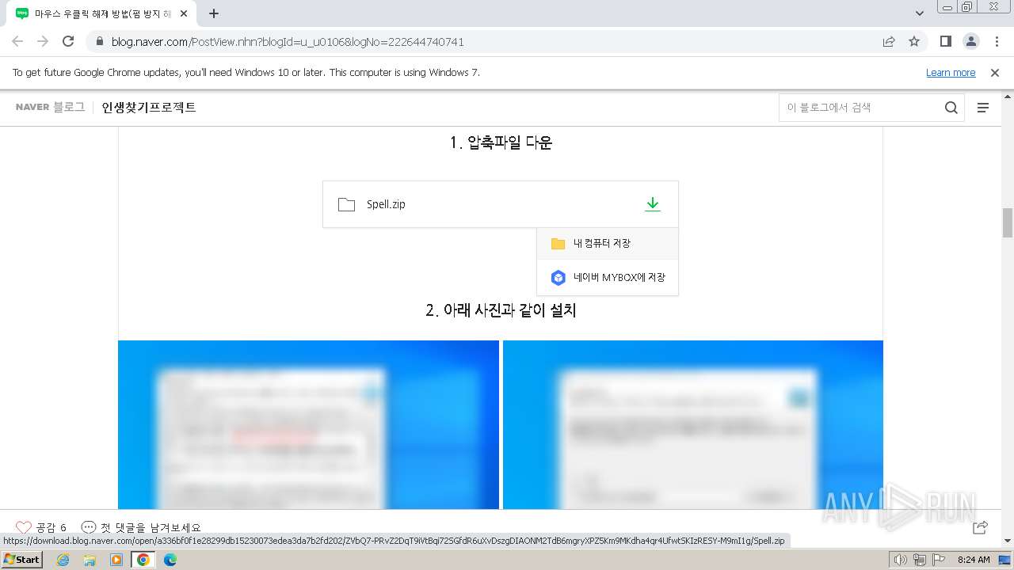Click Learn more link in update notice
This screenshot has height=570, width=1014.
951,72
